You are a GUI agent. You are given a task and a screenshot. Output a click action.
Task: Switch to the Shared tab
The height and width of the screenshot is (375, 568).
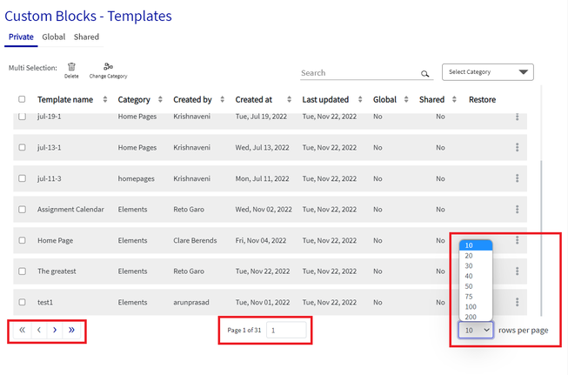pyautogui.click(x=86, y=37)
